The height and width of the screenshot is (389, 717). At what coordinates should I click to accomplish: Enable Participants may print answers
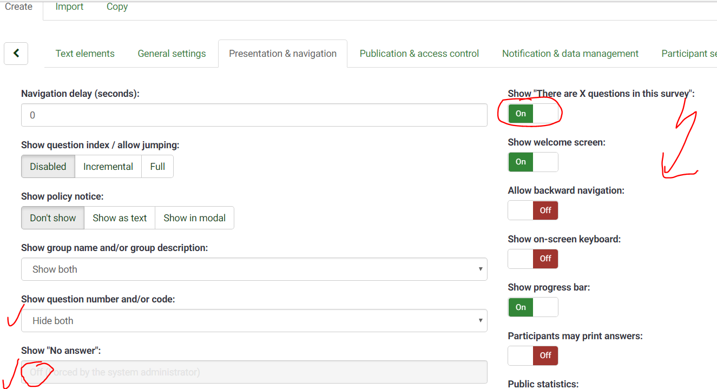click(532, 355)
